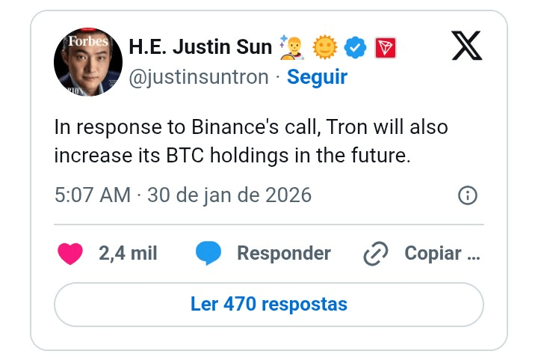Click the red Tron logo badge
The width and height of the screenshot is (538, 363).
pos(386,47)
